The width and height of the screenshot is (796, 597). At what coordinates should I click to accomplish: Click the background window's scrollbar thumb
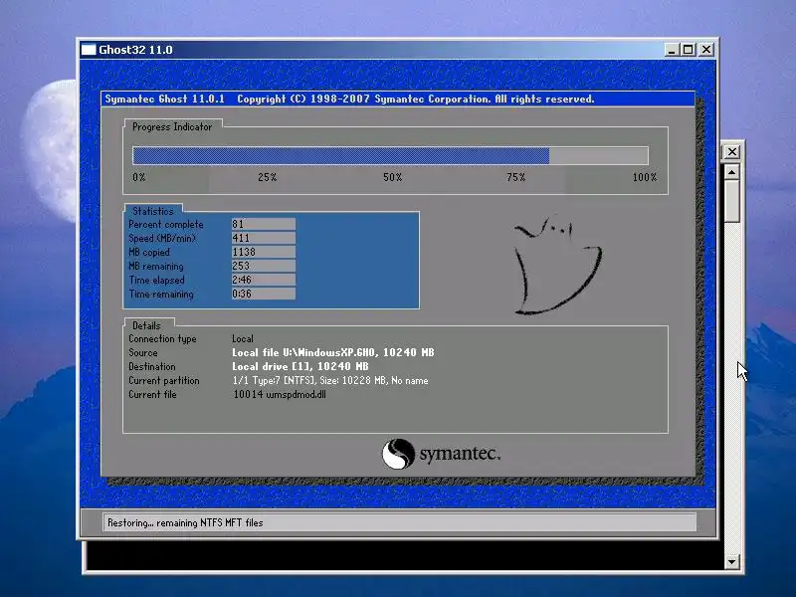click(x=731, y=202)
